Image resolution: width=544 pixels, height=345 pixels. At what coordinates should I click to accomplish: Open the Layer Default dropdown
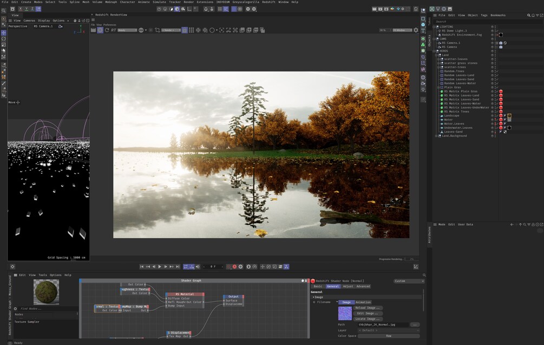point(389,330)
